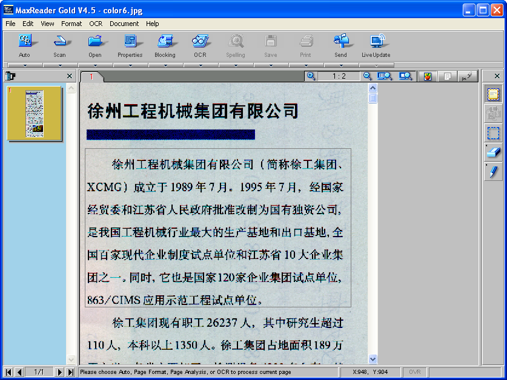Click the zoom out magnifier icon
This screenshot has width=507, height=380.
coord(367,76)
